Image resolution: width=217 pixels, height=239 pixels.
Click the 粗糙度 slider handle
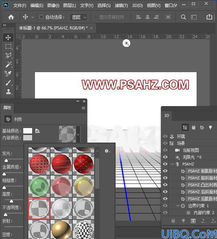point(4,187)
